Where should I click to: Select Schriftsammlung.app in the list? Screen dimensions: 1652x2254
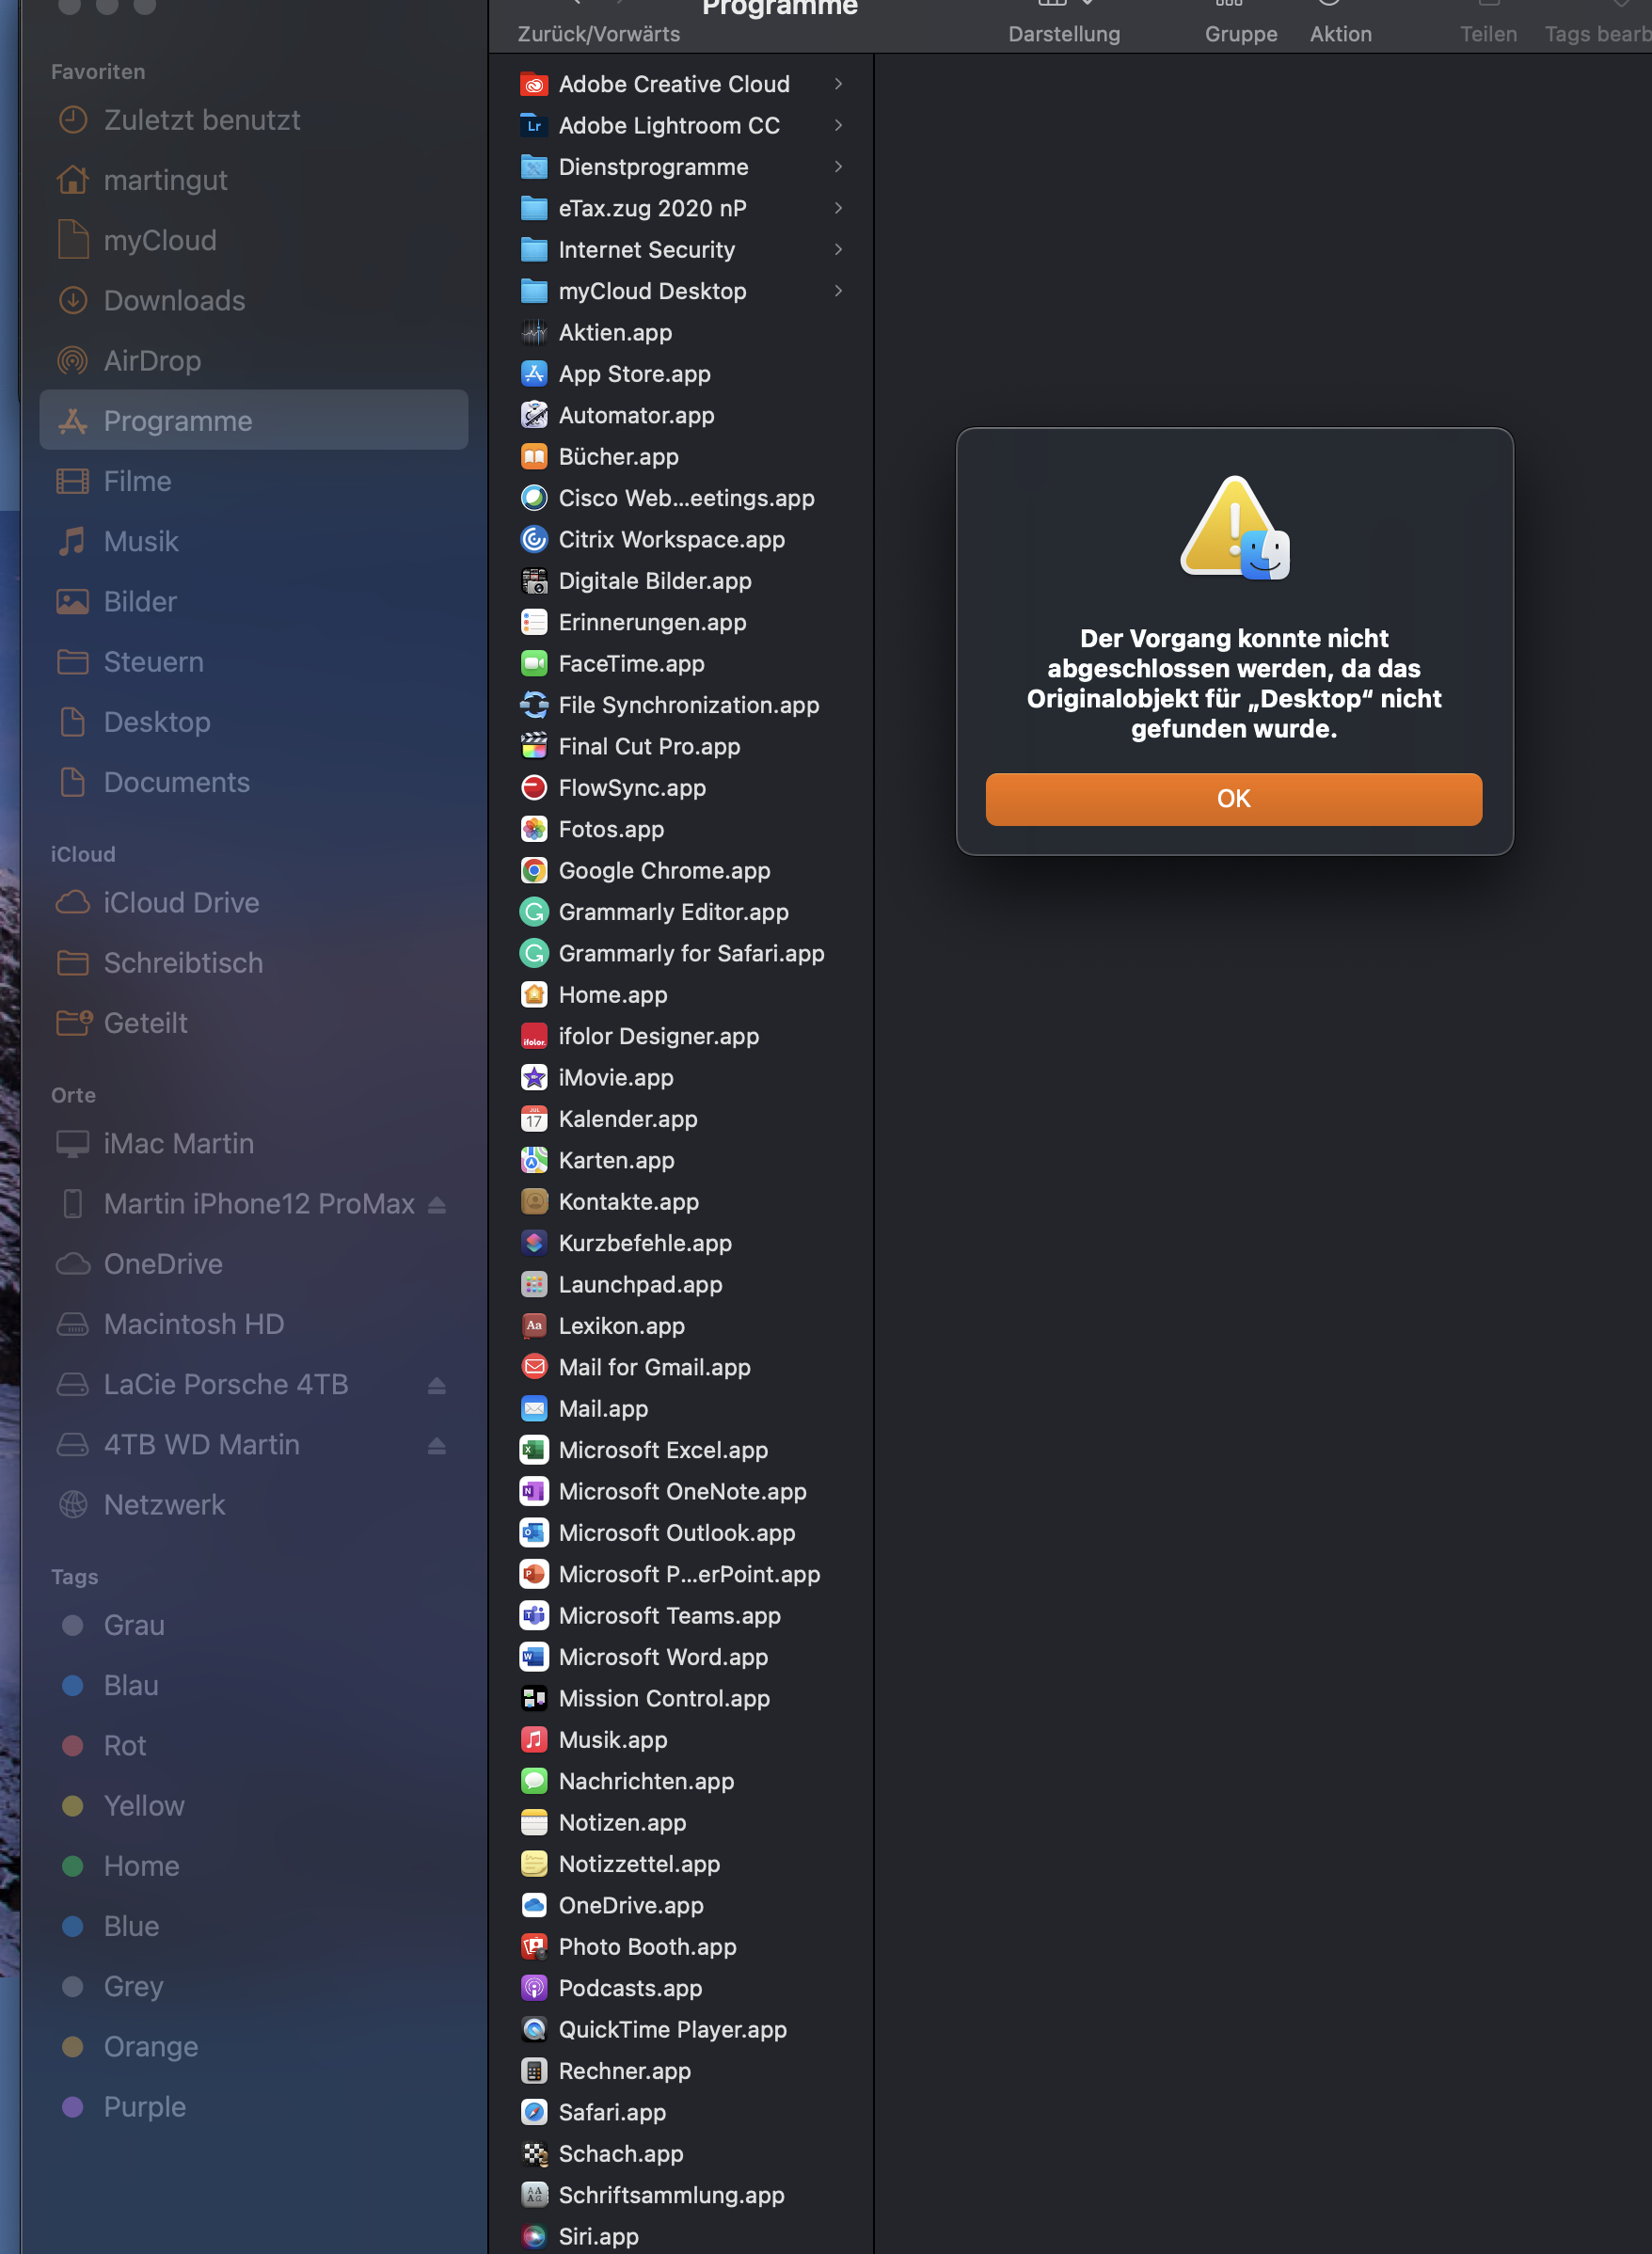[x=681, y=2195]
